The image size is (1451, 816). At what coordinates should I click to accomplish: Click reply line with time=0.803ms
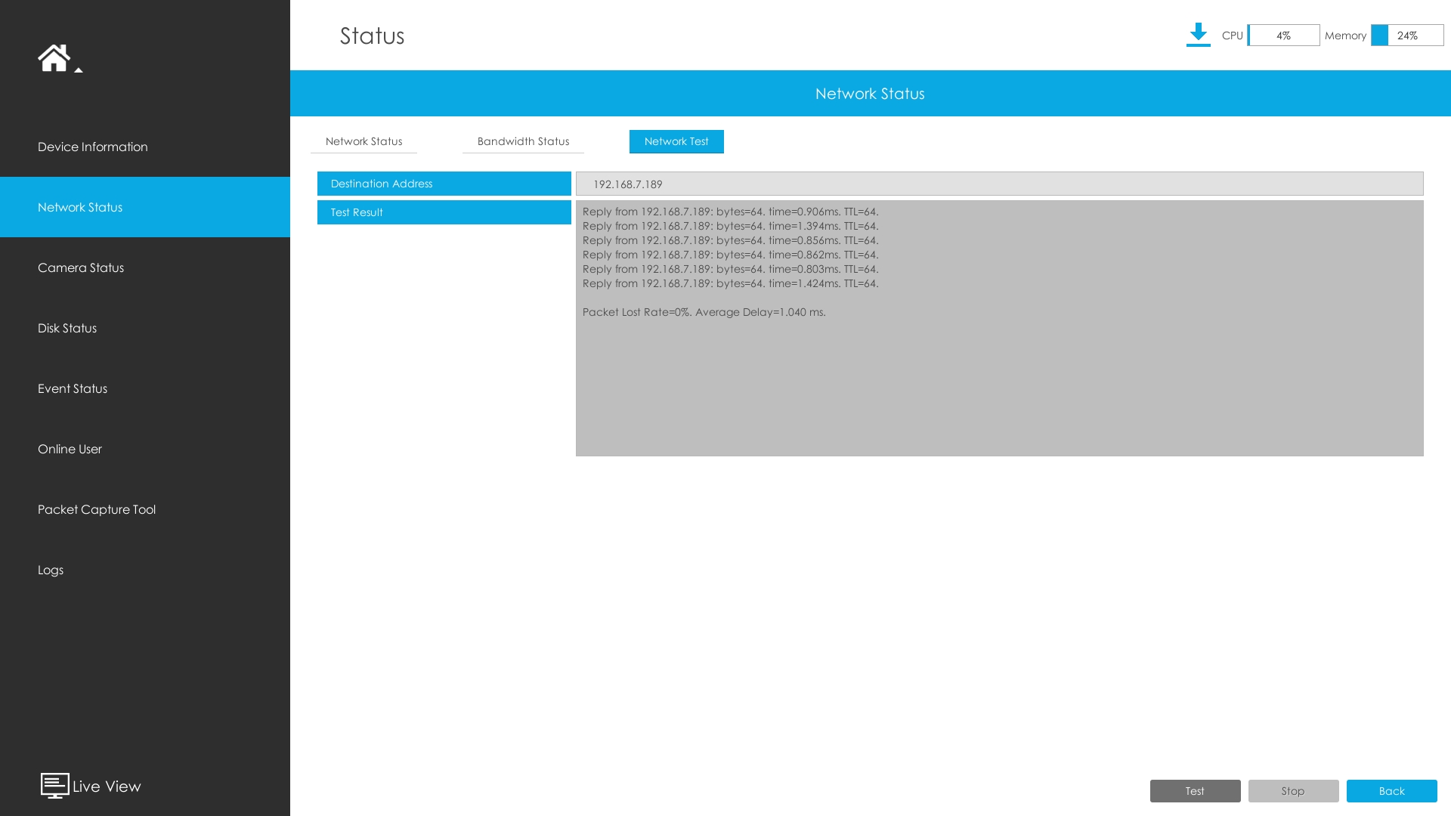point(730,269)
